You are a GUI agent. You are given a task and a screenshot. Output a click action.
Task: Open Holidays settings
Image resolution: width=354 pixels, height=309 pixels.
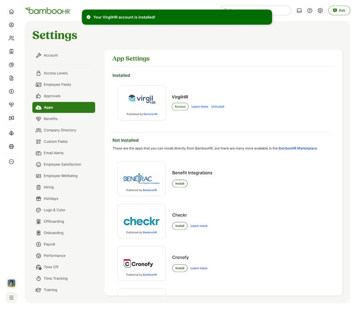(64, 199)
